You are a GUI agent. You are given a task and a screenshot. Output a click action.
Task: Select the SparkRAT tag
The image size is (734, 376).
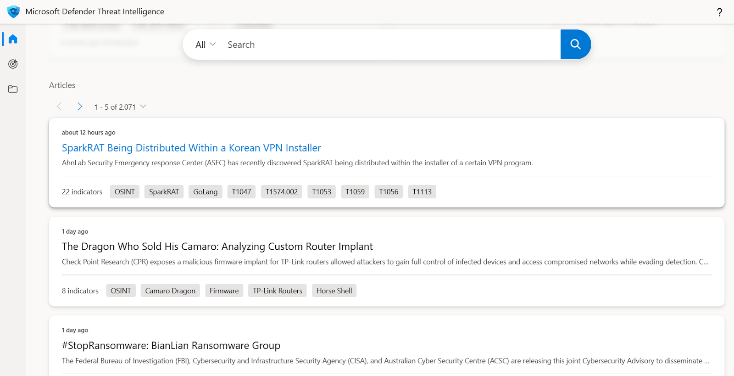click(x=164, y=191)
